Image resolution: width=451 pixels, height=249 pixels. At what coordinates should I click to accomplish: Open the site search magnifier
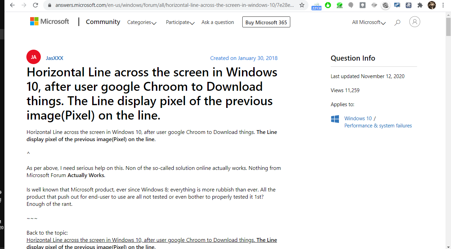[x=397, y=23]
